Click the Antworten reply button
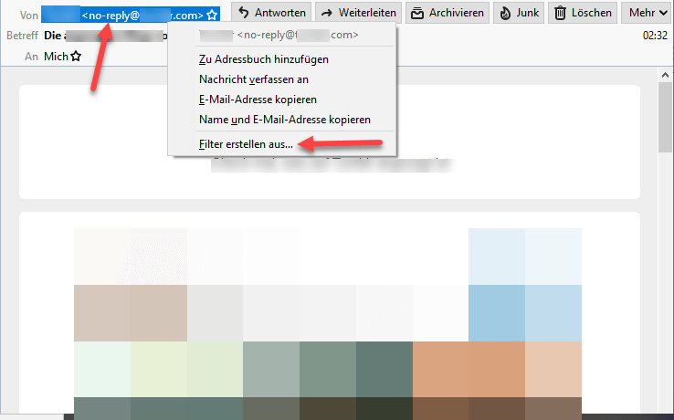 [x=271, y=13]
